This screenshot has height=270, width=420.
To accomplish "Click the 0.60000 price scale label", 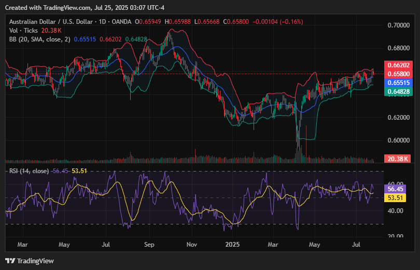I will 399,140.
